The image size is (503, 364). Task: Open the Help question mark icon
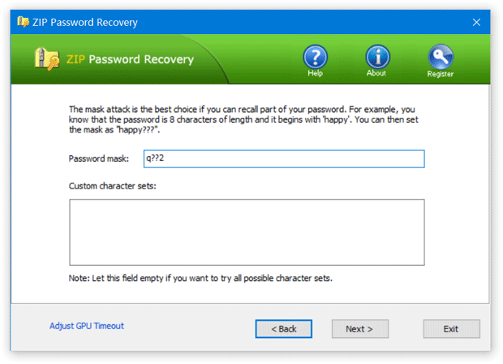point(315,57)
